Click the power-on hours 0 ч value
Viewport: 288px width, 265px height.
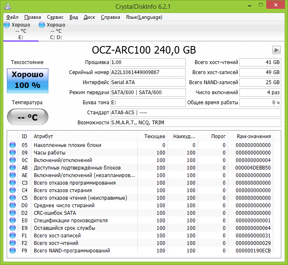(x=260, y=103)
